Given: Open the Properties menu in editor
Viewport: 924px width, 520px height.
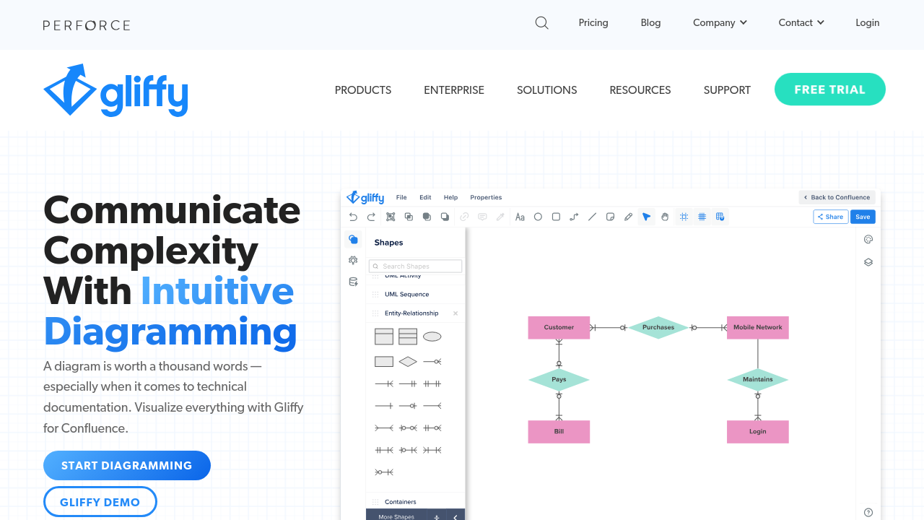Looking at the screenshot, I should 486,197.
